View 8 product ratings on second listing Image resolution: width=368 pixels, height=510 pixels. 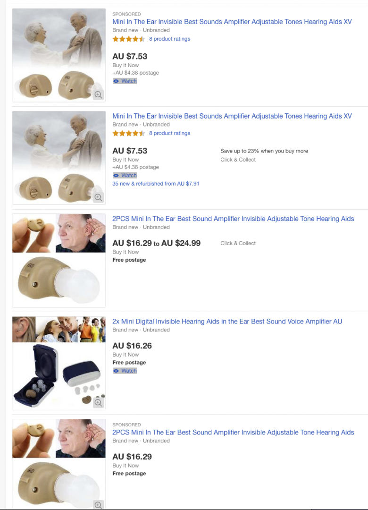(170, 133)
